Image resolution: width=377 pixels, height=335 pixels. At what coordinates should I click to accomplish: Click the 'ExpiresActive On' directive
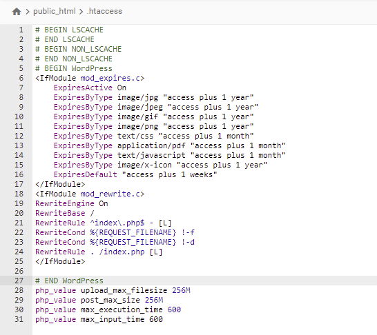(x=90, y=88)
